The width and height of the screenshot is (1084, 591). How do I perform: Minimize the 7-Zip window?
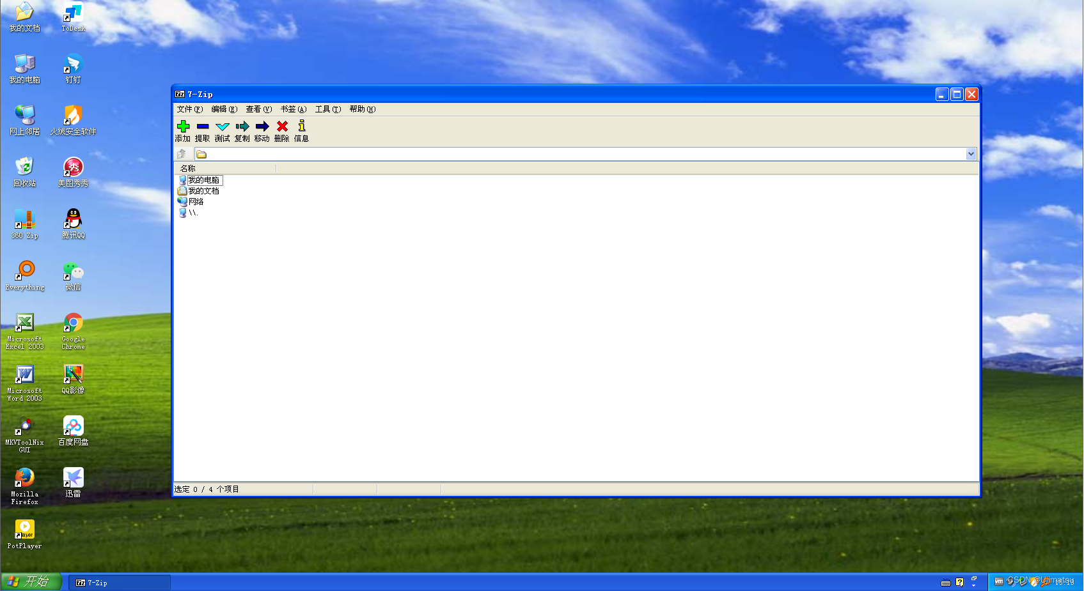click(x=942, y=95)
